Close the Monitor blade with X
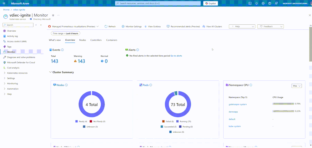Screen dimensions: 312x148 coord(309,15)
